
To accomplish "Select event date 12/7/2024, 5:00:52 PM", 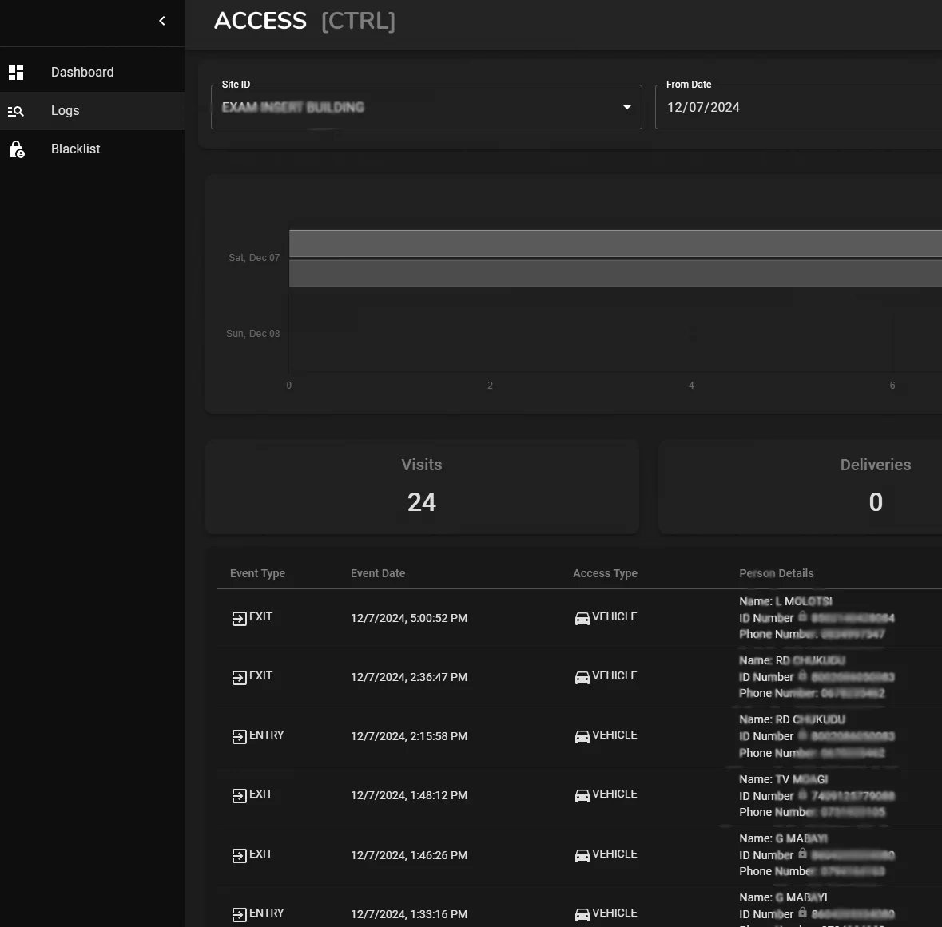I will 409,619.
